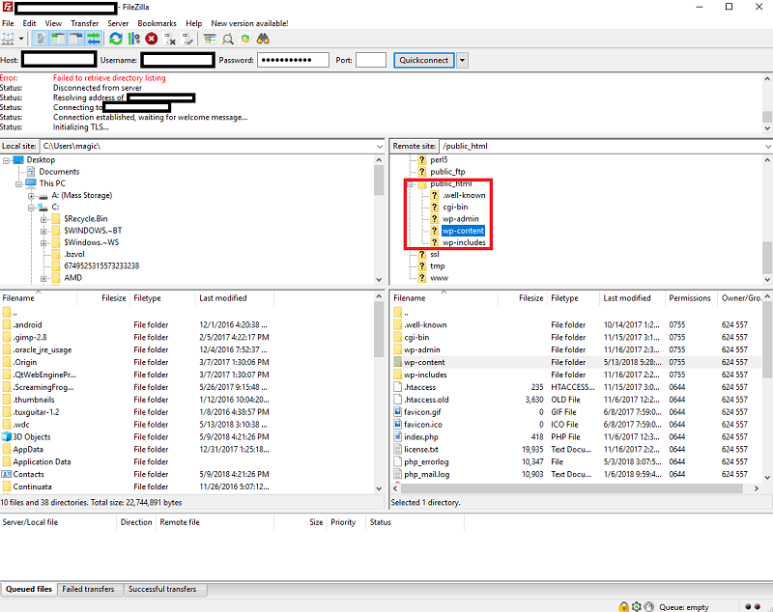
Task: Select the perl5 remote tree folder
Action: (x=439, y=159)
